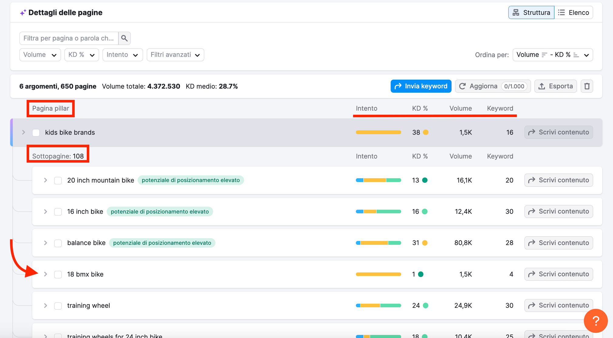Check the training wheel checkbox

click(58, 306)
